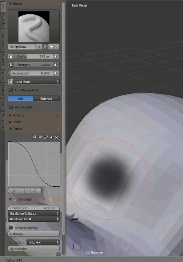The height and width of the screenshot is (262, 183).
Task: Toggle radius pressure sensitivity icon
Action: tap(56, 56)
